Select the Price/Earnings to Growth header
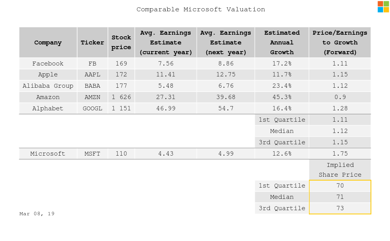This screenshot has width=390, height=241. (340, 43)
